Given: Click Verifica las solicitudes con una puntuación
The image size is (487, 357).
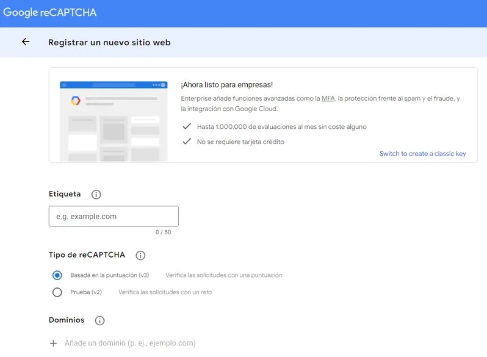Looking at the screenshot, I should [x=224, y=275].
